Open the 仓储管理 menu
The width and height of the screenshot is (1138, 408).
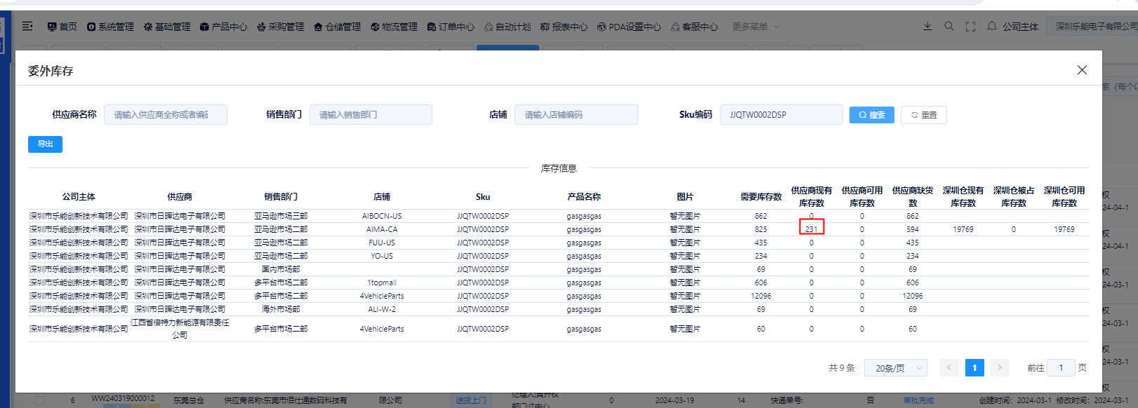pos(337,27)
